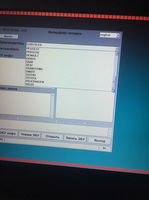
Task: Pick VOLVO at the list bottom
Action: point(30,84)
